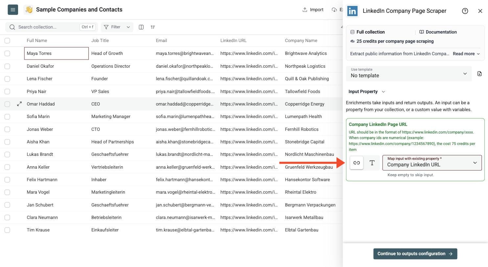This screenshot has width=488, height=267.
Task: Select the Maya Torres name cell
Action: pyautogui.click(x=56, y=53)
